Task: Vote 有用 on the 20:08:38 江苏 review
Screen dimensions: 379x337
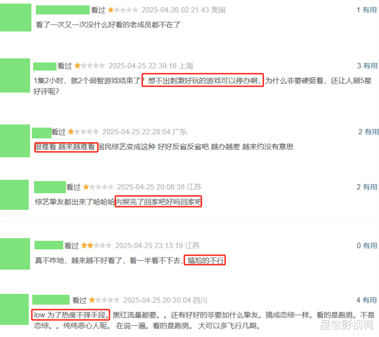Action: pyautogui.click(x=370, y=187)
